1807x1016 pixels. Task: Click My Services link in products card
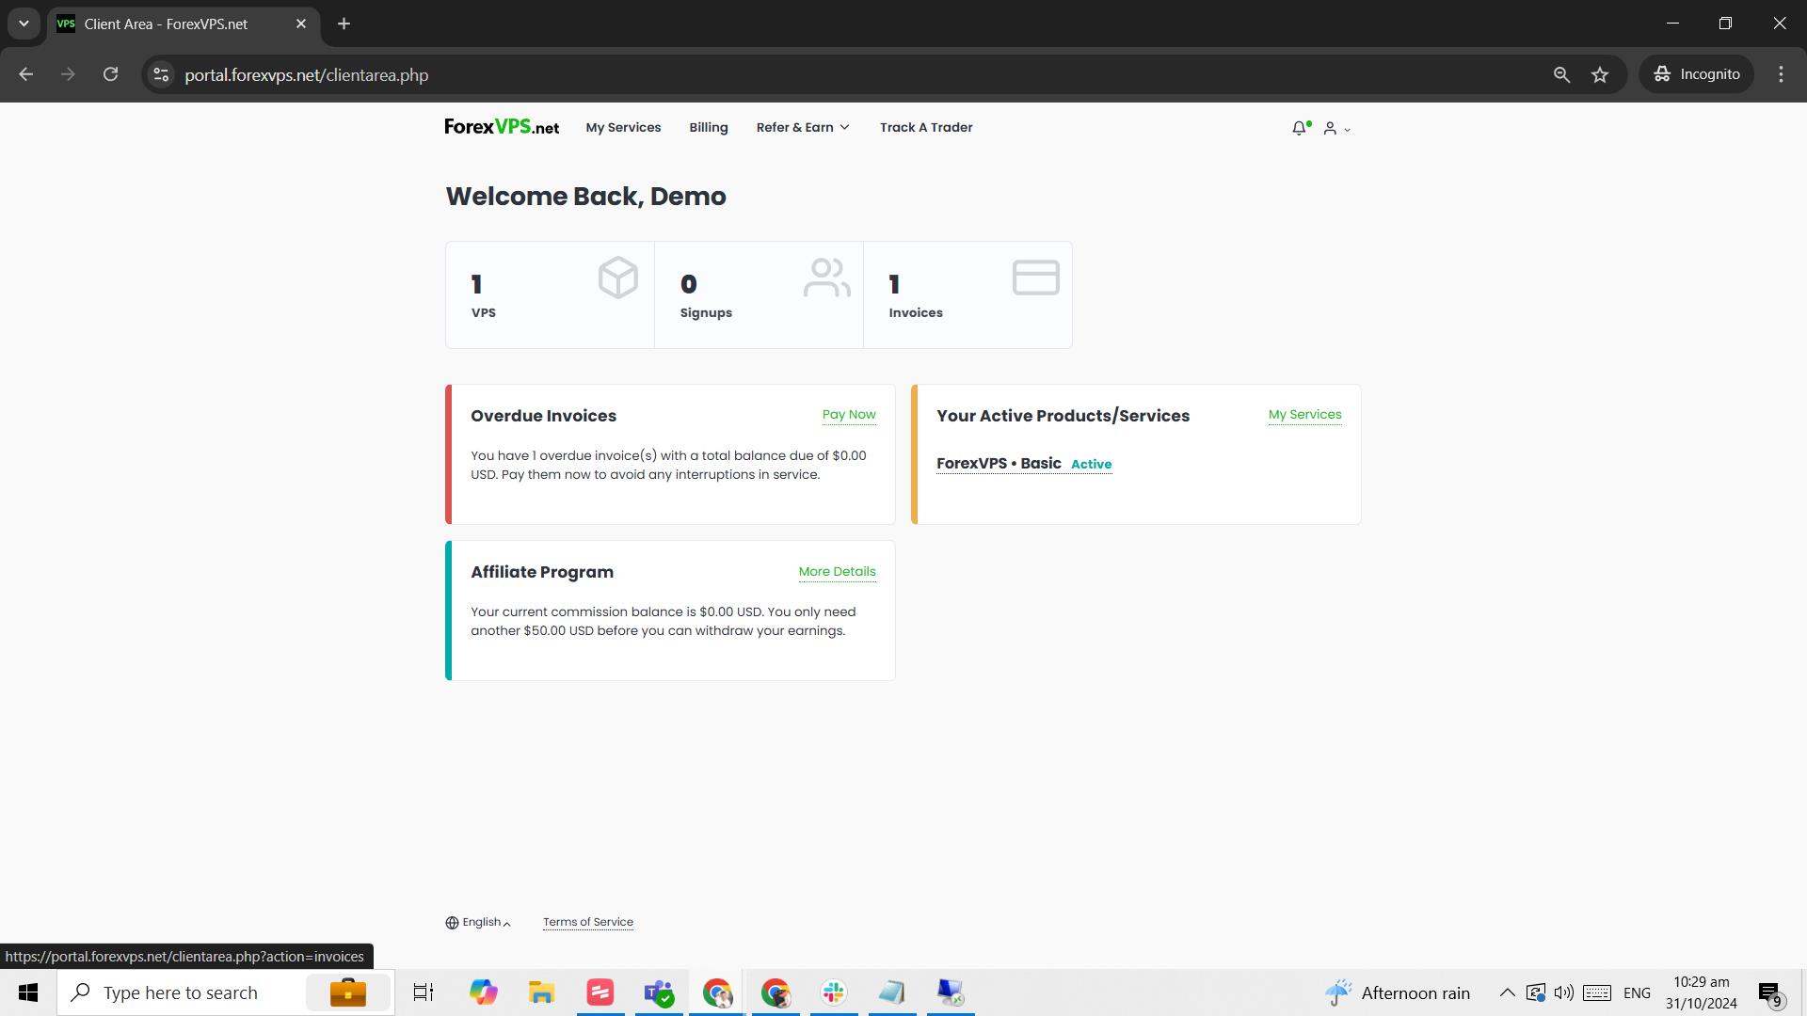click(1304, 415)
